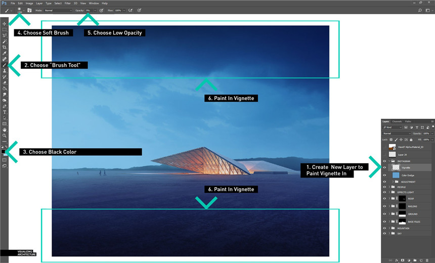Show the Layer 24 layer
This screenshot has width=435, height=263.
click(384, 154)
